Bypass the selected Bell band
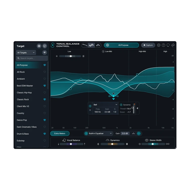Viewport: 190px width, 190px height. click(x=90, y=106)
